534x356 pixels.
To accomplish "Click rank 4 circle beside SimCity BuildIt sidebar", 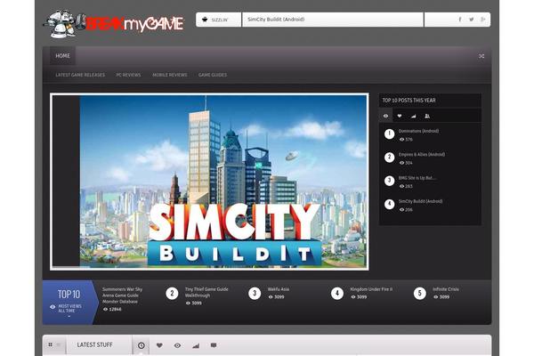I will pyautogui.click(x=389, y=204).
